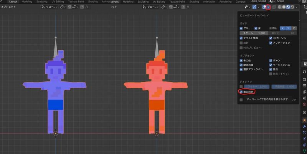The height and width of the screenshot is (154, 307).
Task: Click the Z grid axis button
Action: (294, 28)
